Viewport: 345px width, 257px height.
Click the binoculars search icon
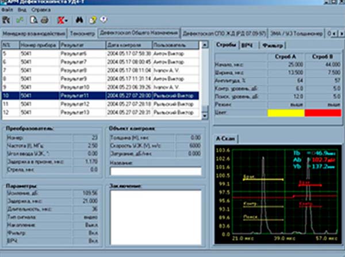click(x=80, y=20)
